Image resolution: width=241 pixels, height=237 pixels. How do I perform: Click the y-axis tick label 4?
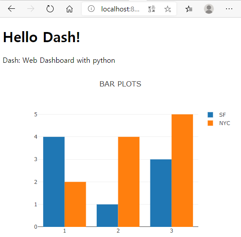tap(36, 136)
